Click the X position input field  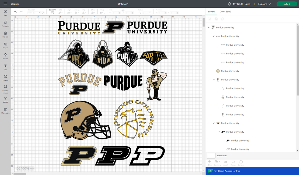162,13
